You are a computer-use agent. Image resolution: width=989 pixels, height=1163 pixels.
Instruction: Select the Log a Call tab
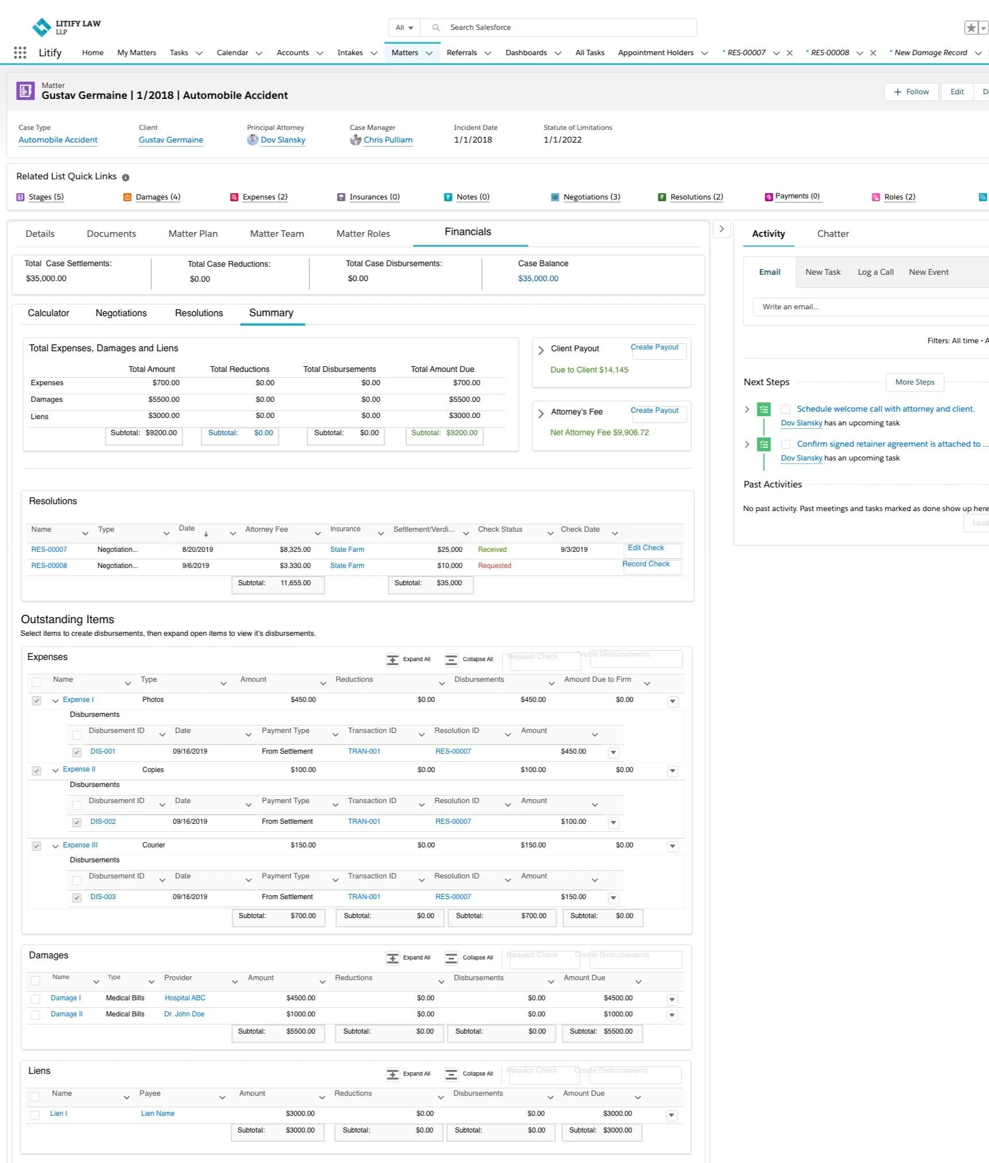click(875, 272)
